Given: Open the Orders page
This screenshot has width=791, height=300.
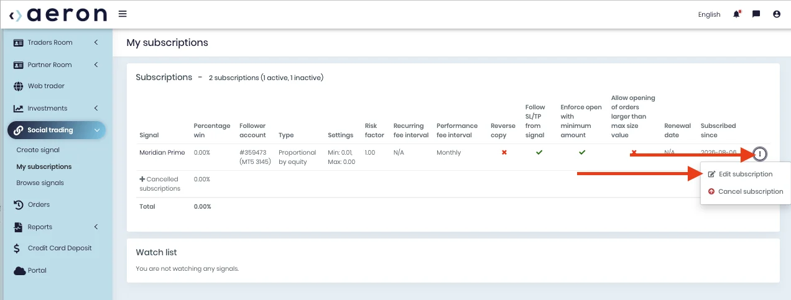Looking at the screenshot, I should (x=39, y=204).
